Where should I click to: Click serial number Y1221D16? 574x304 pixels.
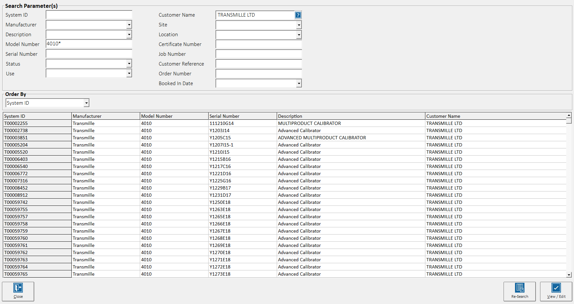(x=220, y=174)
